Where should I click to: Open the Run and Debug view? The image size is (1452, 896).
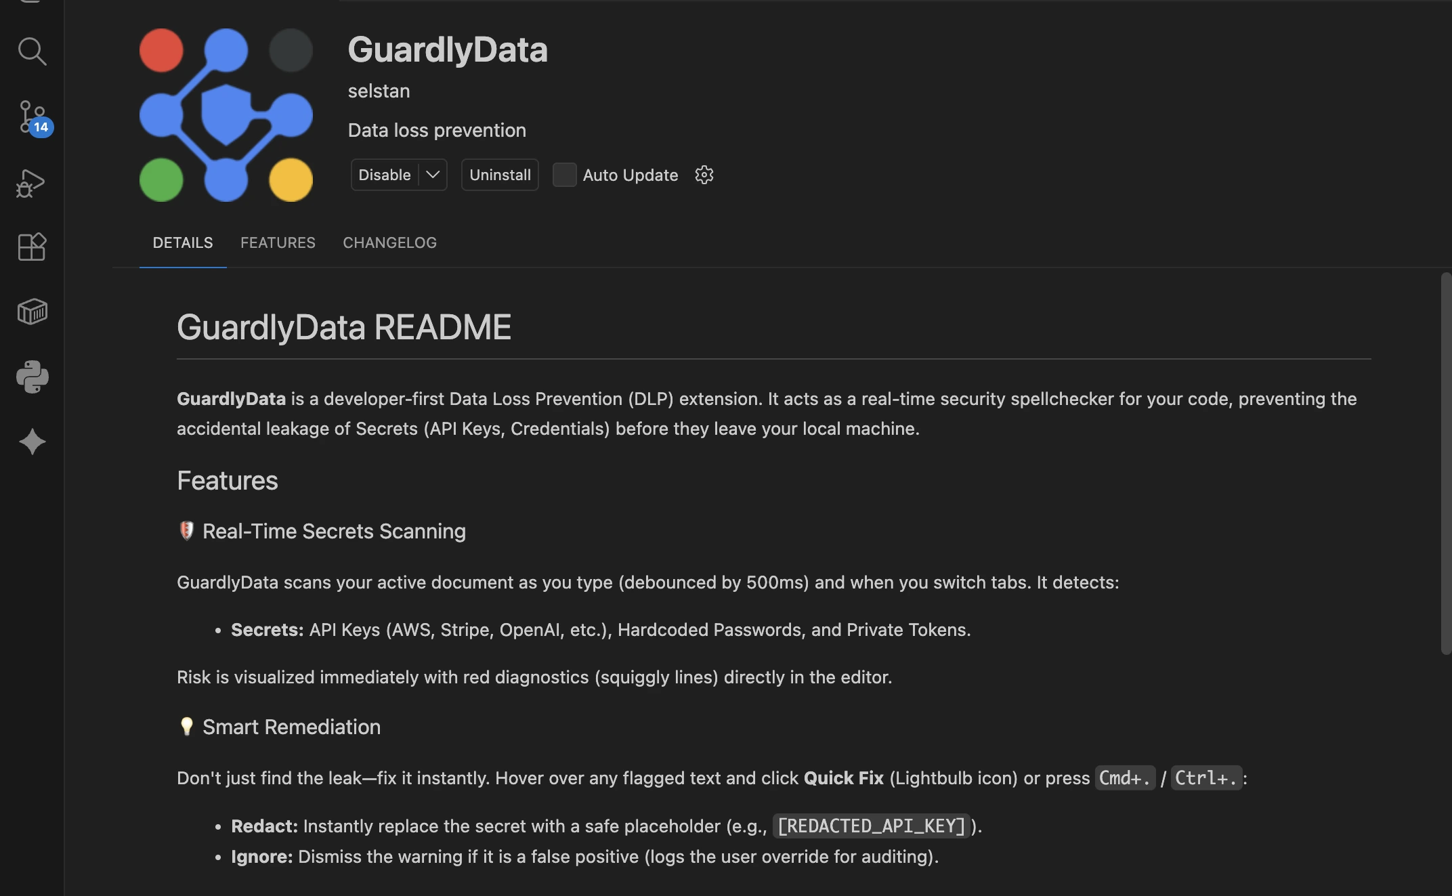click(x=32, y=183)
